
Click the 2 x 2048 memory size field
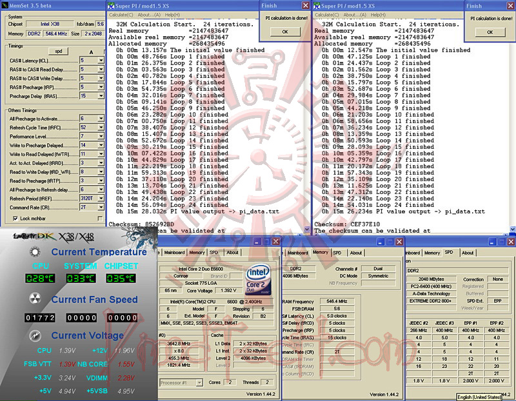(x=93, y=34)
